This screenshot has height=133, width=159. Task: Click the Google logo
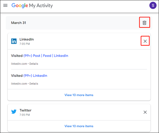coord(20,6)
